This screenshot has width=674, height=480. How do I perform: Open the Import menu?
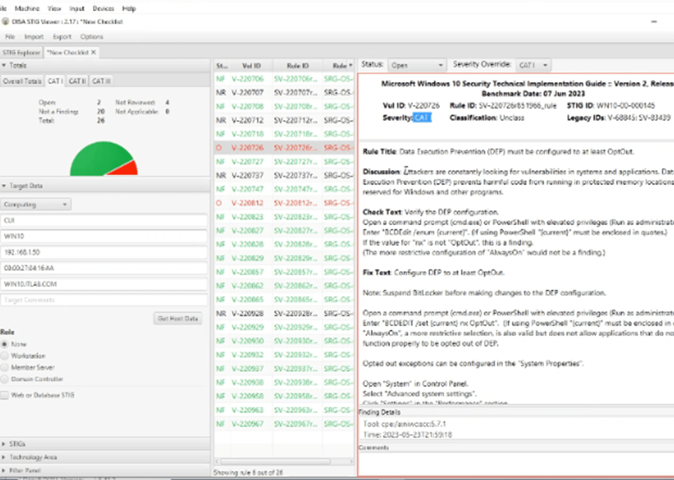coord(33,37)
